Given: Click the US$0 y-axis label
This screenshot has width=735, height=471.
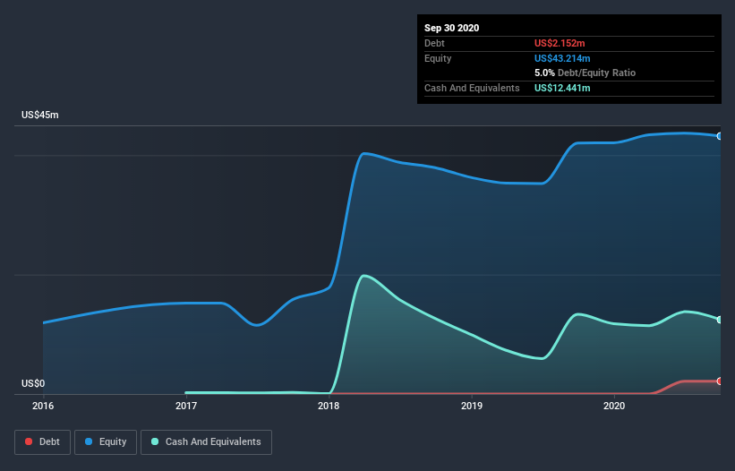Looking at the screenshot, I should pos(33,383).
